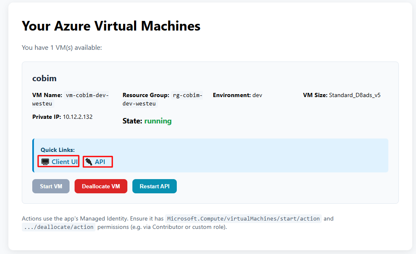Click the plug icon beside API

(89, 162)
